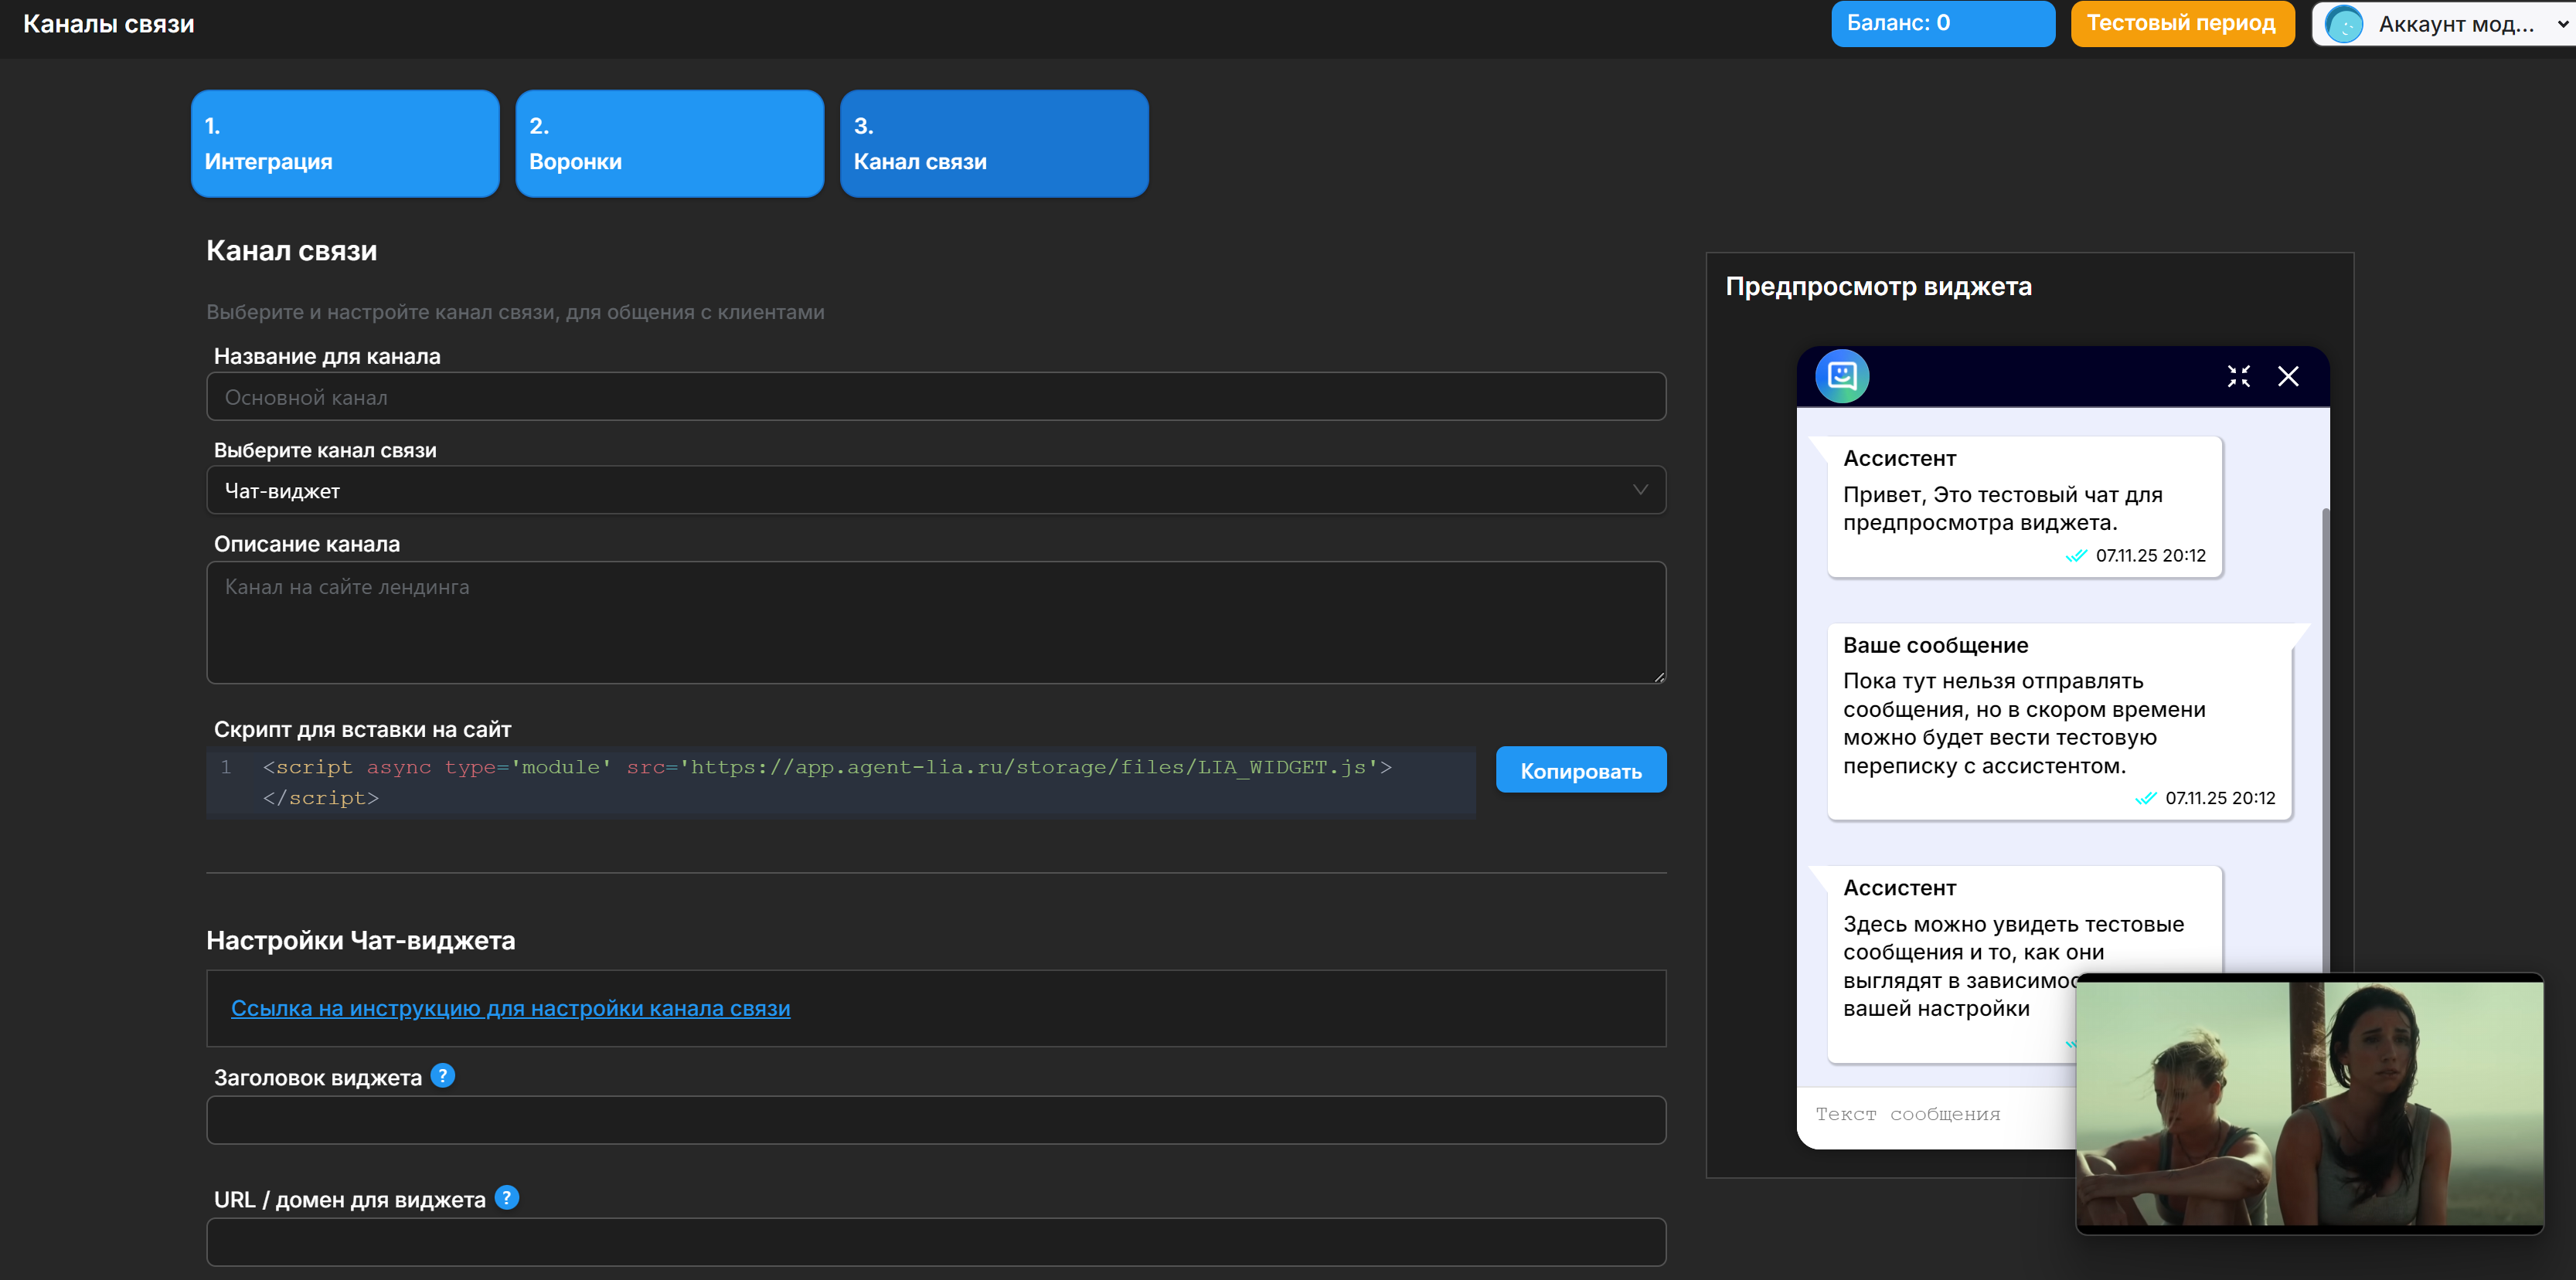Switch to step 2 Воронки
Screen dimensions: 2576x1280
click(x=669, y=143)
